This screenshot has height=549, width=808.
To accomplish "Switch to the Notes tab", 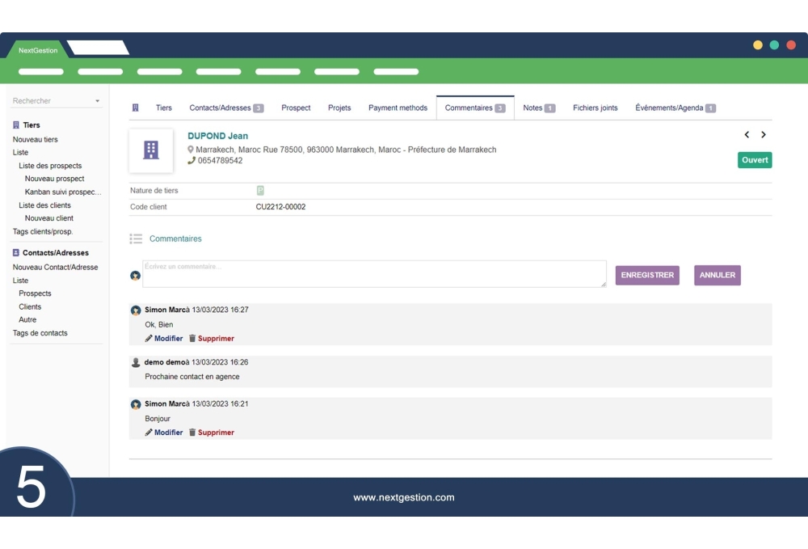I will coord(532,107).
